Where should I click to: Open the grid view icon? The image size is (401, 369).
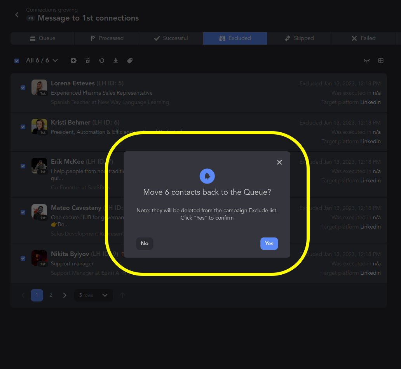point(380,61)
